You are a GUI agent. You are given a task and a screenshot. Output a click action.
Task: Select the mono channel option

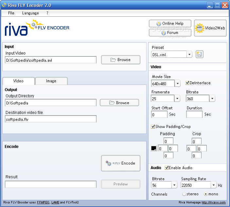click(206, 194)
